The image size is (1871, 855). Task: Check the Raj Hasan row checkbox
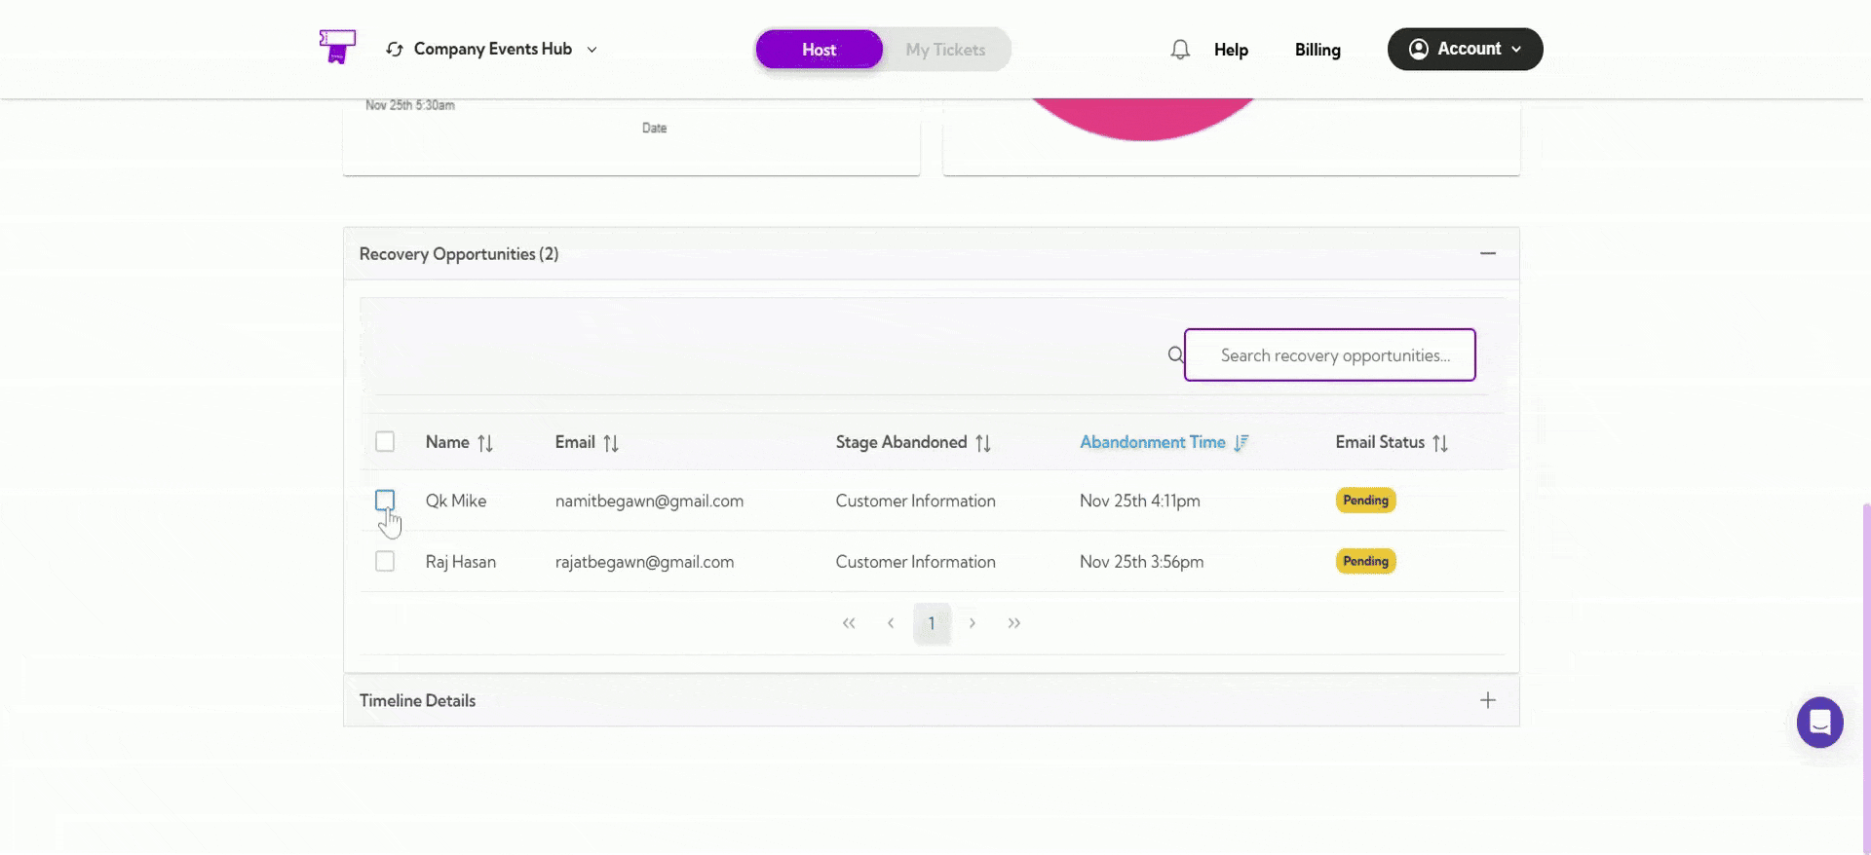point(385,561)
